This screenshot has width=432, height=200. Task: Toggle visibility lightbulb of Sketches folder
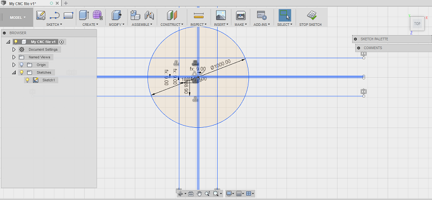pyautogui.click(x=22, y=73)
